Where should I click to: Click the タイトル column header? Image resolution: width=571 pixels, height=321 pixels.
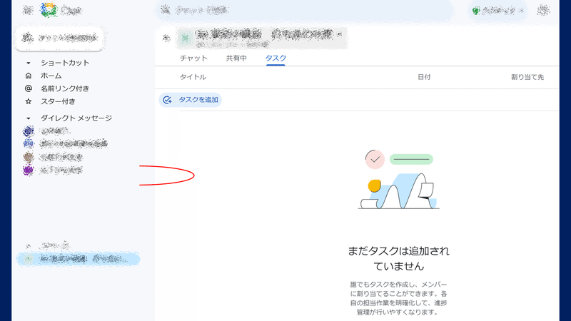click(193, 77)
